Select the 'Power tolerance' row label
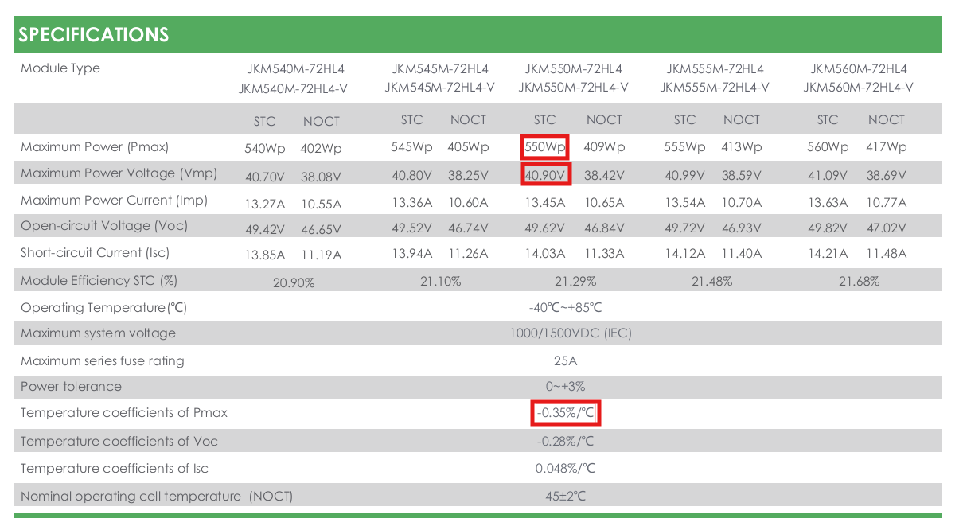 click(72, 387)
